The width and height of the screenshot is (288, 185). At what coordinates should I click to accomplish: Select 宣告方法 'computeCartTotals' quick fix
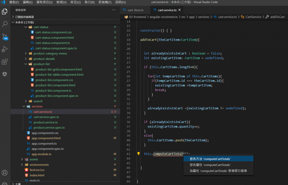click(210, 159)
